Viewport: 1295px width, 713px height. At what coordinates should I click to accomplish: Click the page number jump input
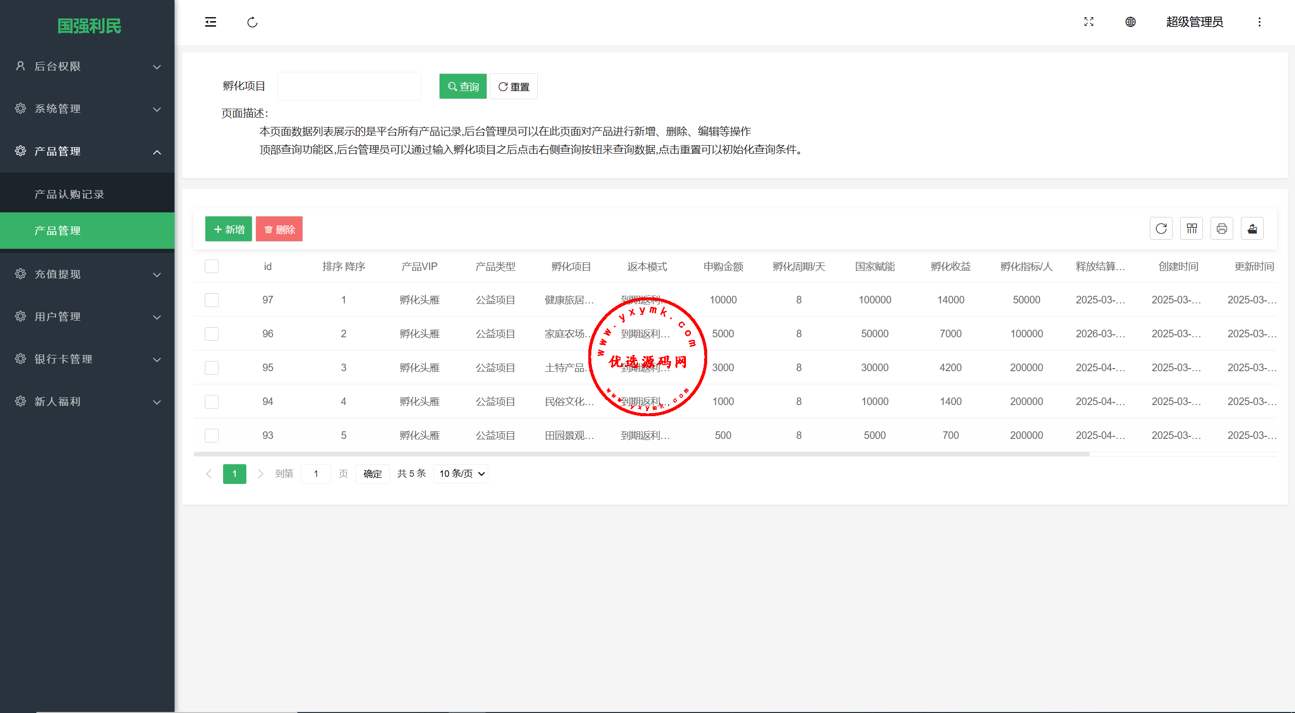(x=316, y=474)
